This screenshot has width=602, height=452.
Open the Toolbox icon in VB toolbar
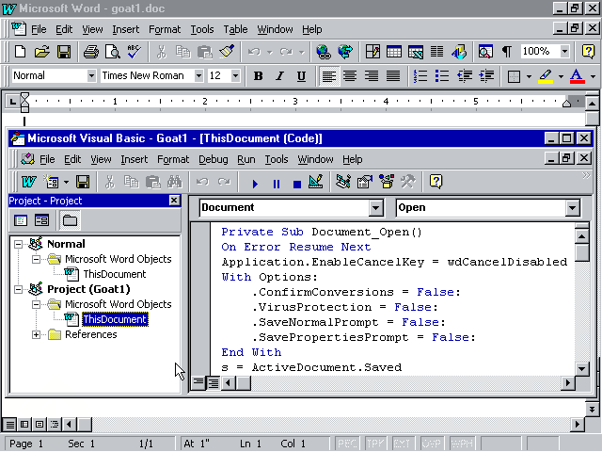pyautogui.click(x=408, y=182)
